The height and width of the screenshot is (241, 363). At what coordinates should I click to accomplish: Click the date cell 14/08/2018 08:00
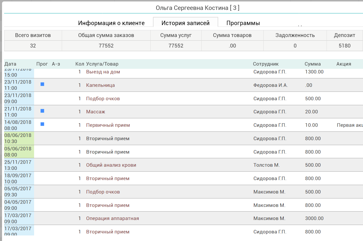(19, 125)
